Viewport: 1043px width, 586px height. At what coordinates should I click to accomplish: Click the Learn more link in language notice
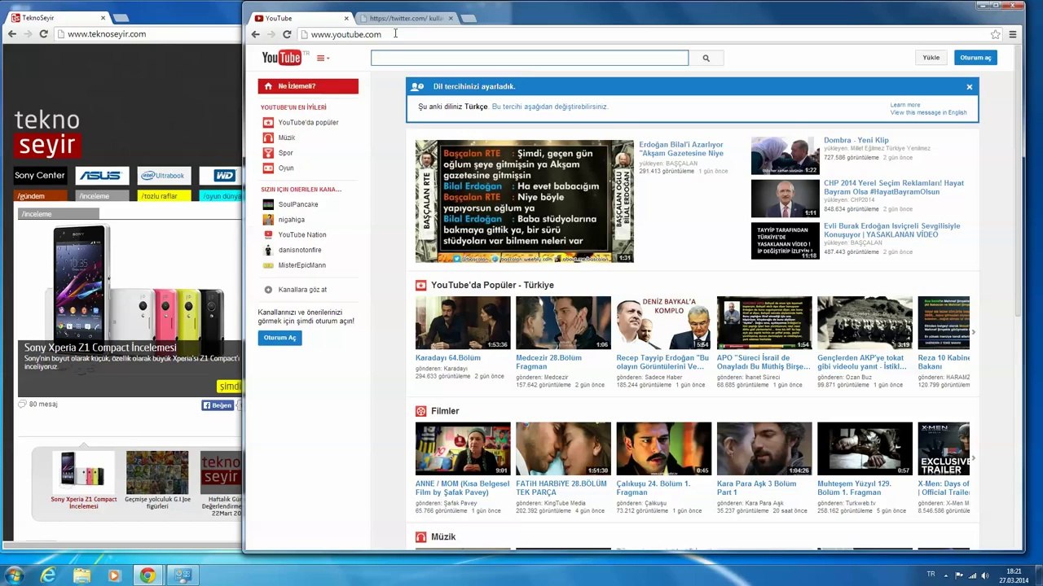905,105
